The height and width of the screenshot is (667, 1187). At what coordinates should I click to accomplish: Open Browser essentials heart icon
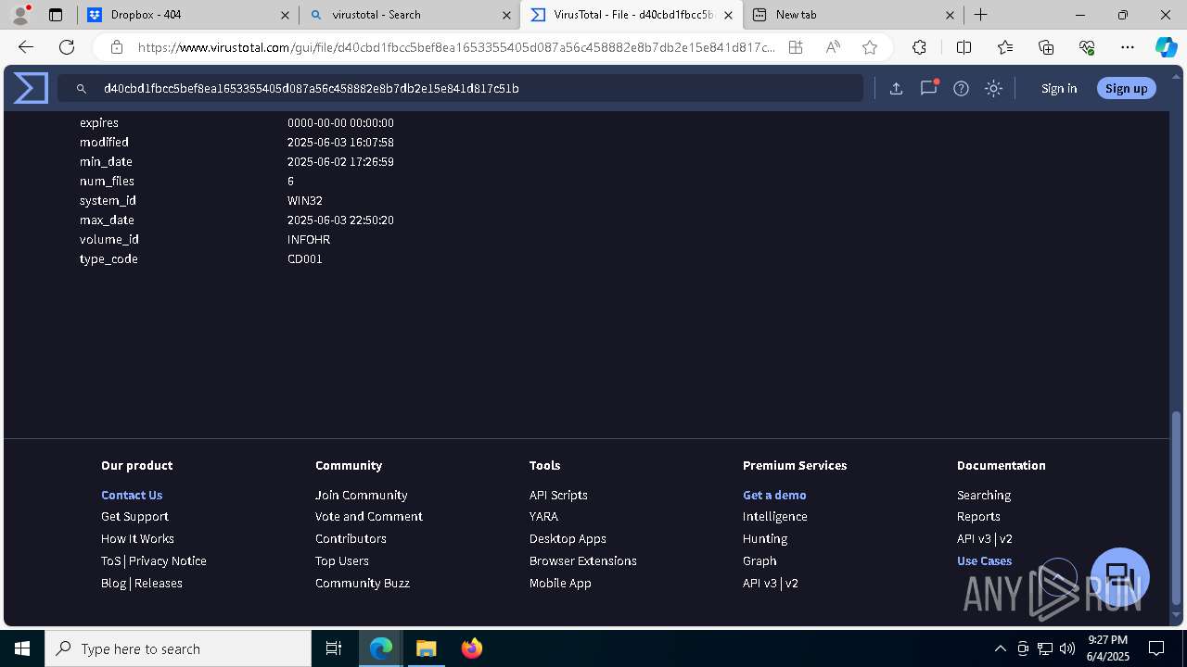point(1087,47)
